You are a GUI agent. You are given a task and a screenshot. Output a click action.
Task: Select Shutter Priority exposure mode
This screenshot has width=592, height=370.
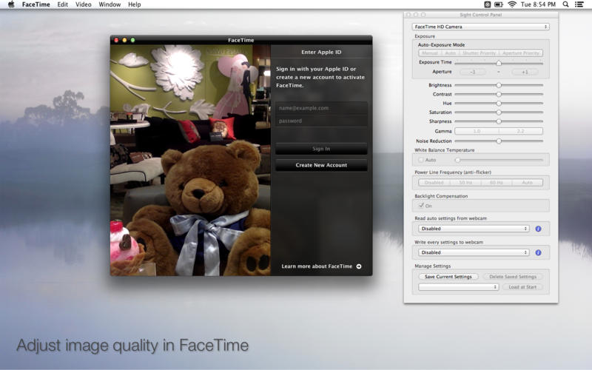tap(479, 53)
